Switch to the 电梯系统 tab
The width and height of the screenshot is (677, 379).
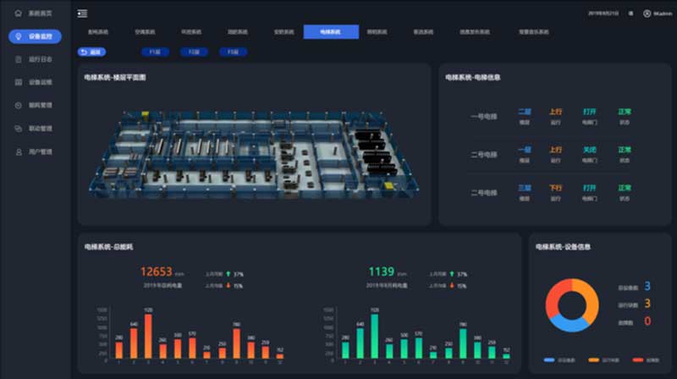(x=331, y=32)
